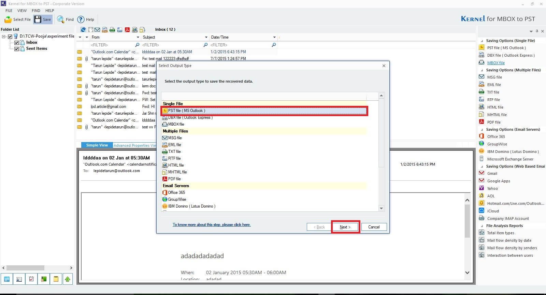This screenshot has width=546, height=295.
Task: Choose Gmail in the right saving options panel
Action: [x=492, y=173]
